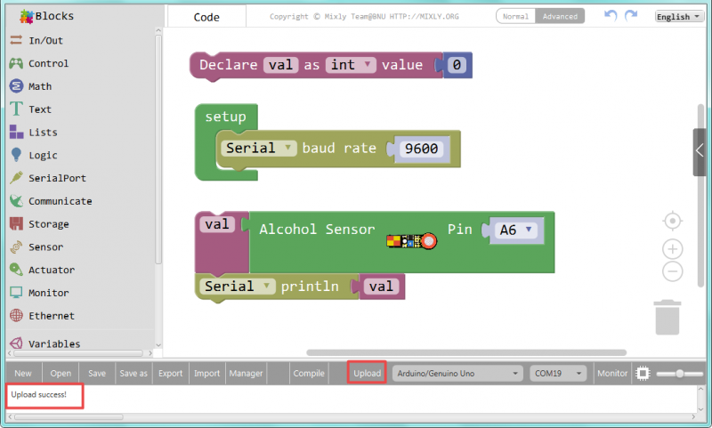Switch to Advanced mode

click(560, 16)
